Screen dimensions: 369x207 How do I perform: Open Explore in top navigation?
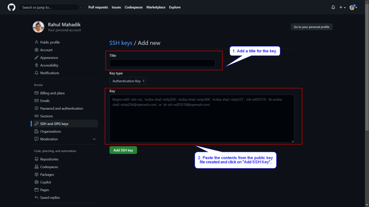click(x=175, y=7)
